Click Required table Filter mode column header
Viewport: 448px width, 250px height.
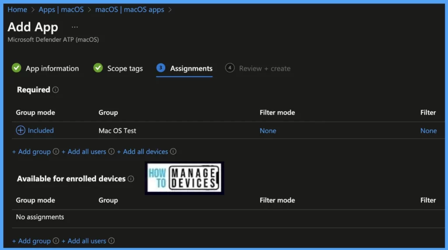click(x=277, y=112)
